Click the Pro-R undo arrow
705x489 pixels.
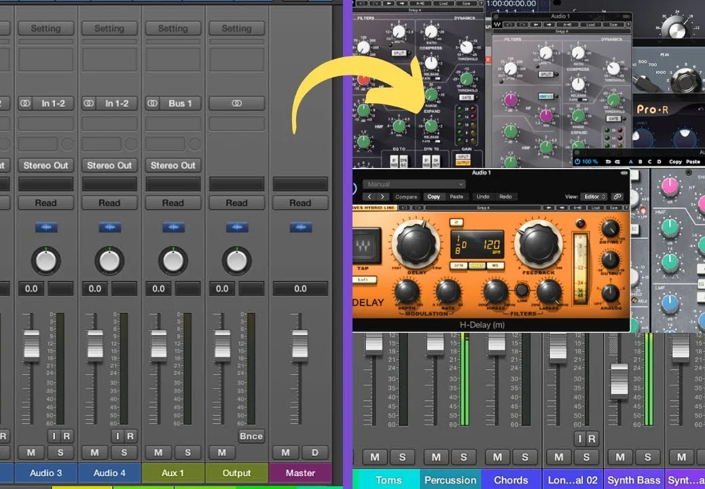click(609, 162)
